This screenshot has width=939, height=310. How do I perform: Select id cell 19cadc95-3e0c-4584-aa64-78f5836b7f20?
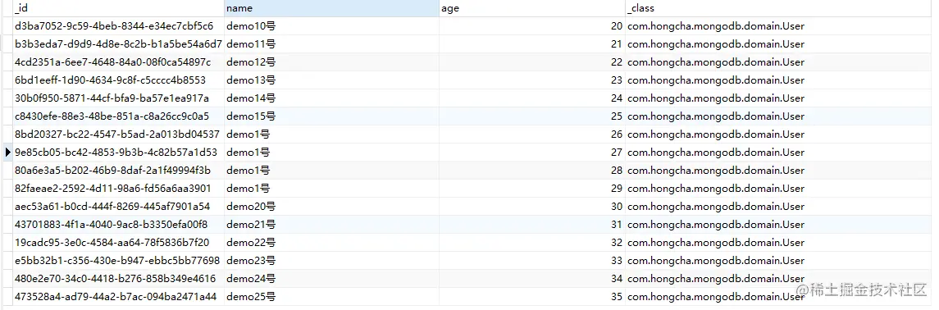click(118, 243)
